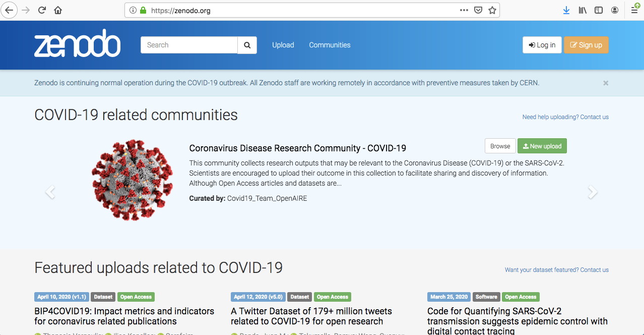Screen dimensions: 644x335
Task: Click the Log in button
Action: coord(542,45)
